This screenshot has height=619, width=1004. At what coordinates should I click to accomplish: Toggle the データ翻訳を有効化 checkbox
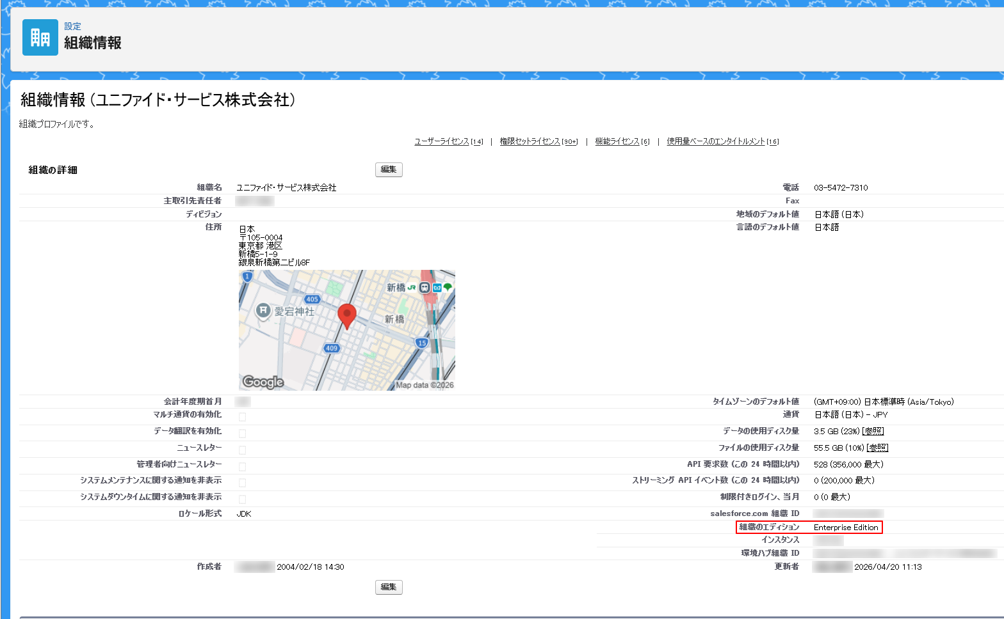(243, 434)
